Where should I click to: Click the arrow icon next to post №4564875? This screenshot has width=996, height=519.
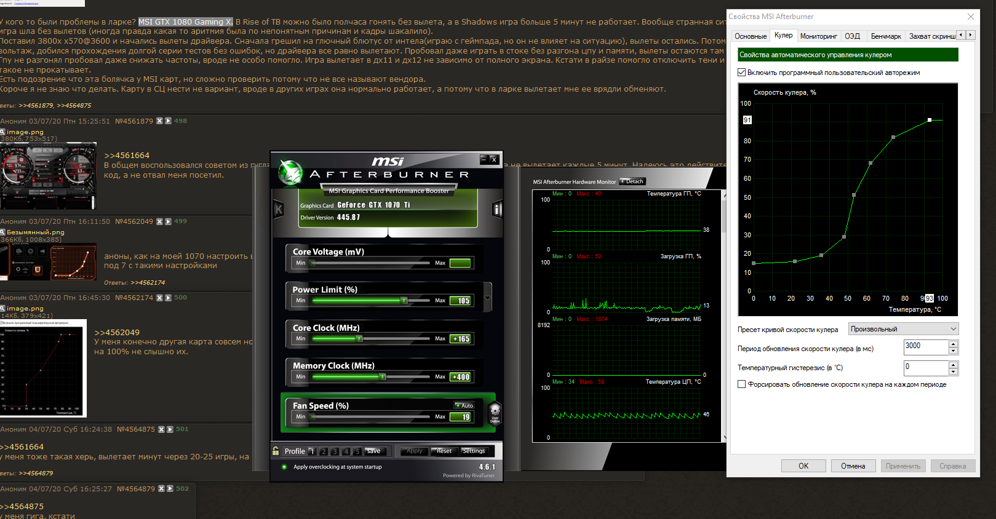pyautogui.click(x=170, y=429)
